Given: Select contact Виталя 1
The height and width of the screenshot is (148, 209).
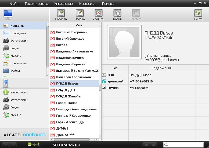Looking at the screenshot, I should pos(74,45).
